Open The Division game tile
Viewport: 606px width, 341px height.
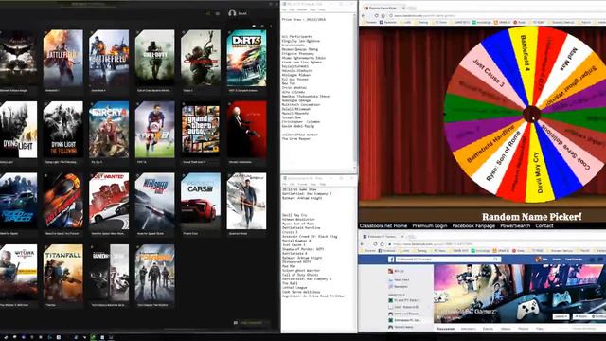(x=154, y=273)
